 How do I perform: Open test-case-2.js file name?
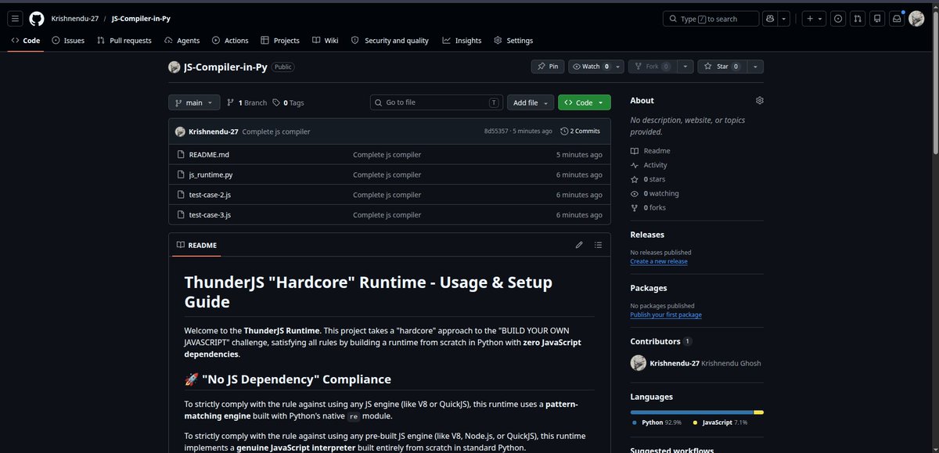coord(210,195)
